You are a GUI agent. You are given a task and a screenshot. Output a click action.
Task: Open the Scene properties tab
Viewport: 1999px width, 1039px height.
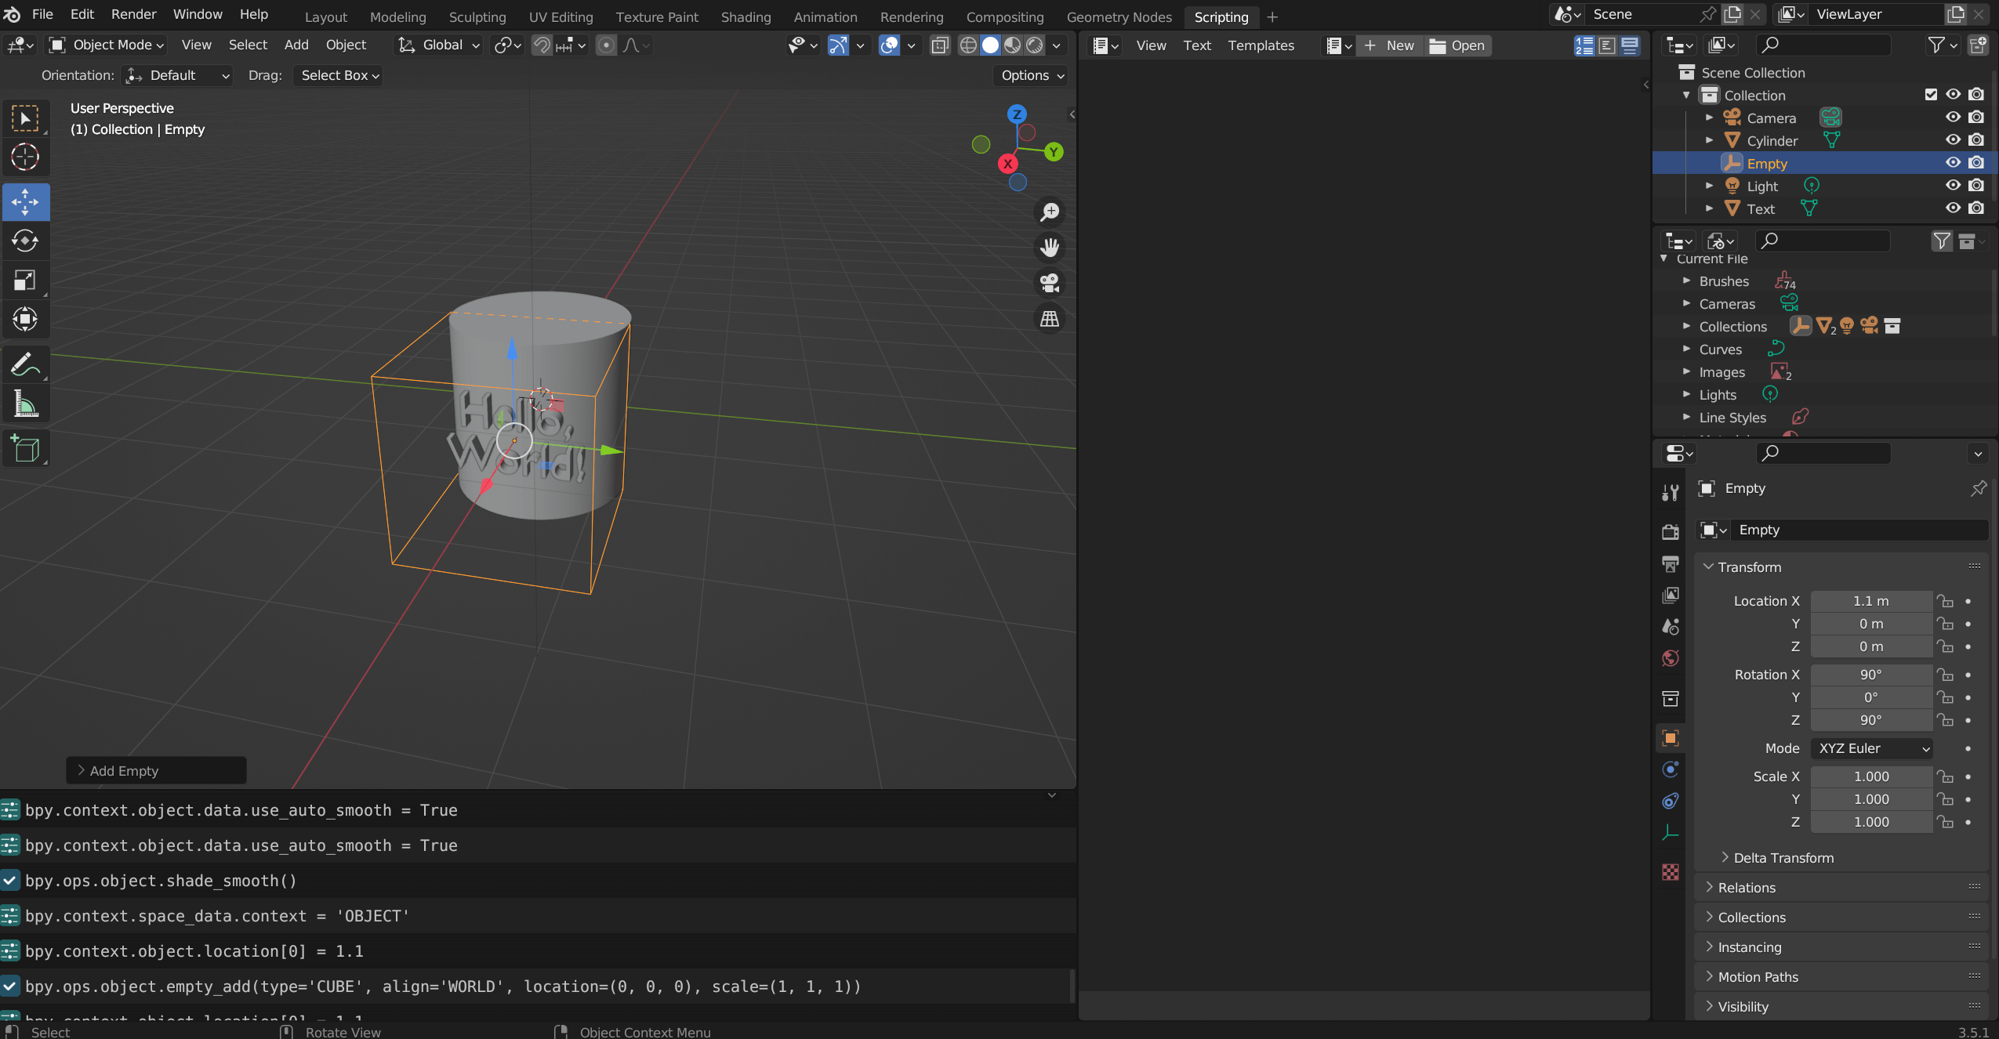1670,627
